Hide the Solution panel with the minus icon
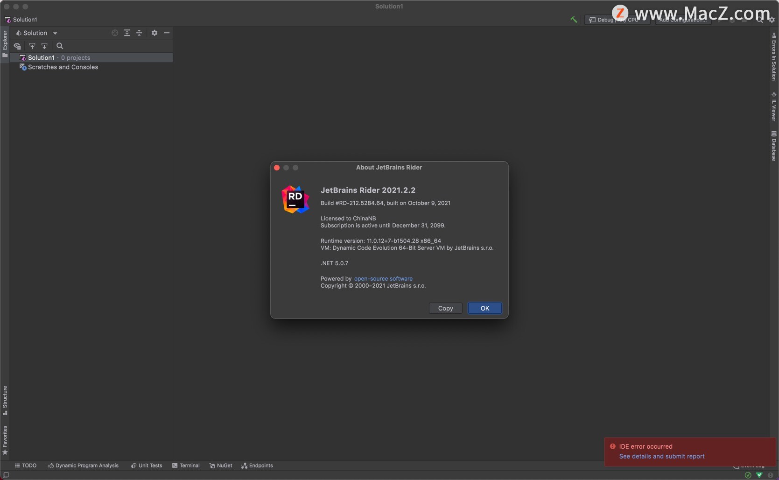Viewport: 779px width, 480px height. click(x=167, y=33)
